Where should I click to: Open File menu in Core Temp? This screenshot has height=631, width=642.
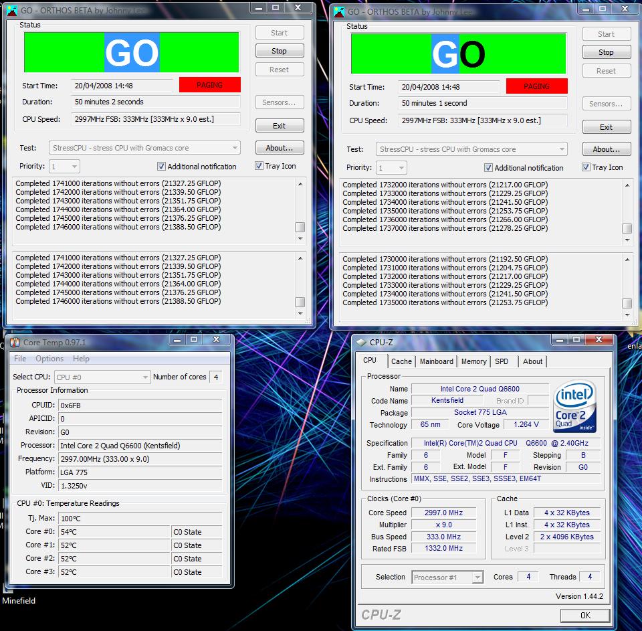coord(20,359)
